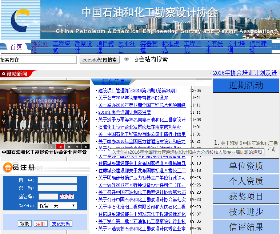The image size is (280, 234).
Task: Open link 关于授予万军等39名同志石油和化工勘察设计
Action: point(142,120)
